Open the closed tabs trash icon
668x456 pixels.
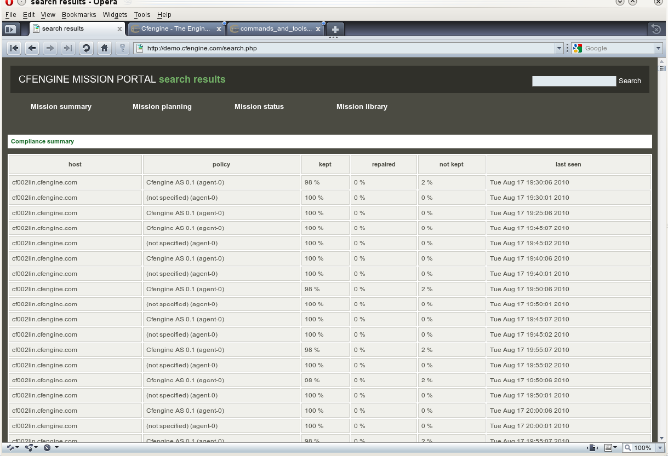655,29
